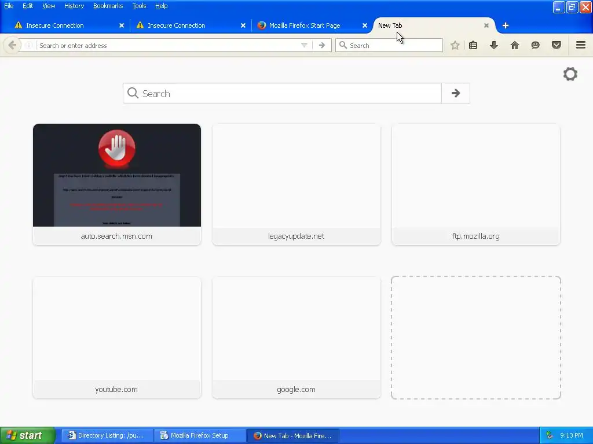Open auto.search.msn.com tile
This screenshot has width=593, height=444.
(117, 184)
